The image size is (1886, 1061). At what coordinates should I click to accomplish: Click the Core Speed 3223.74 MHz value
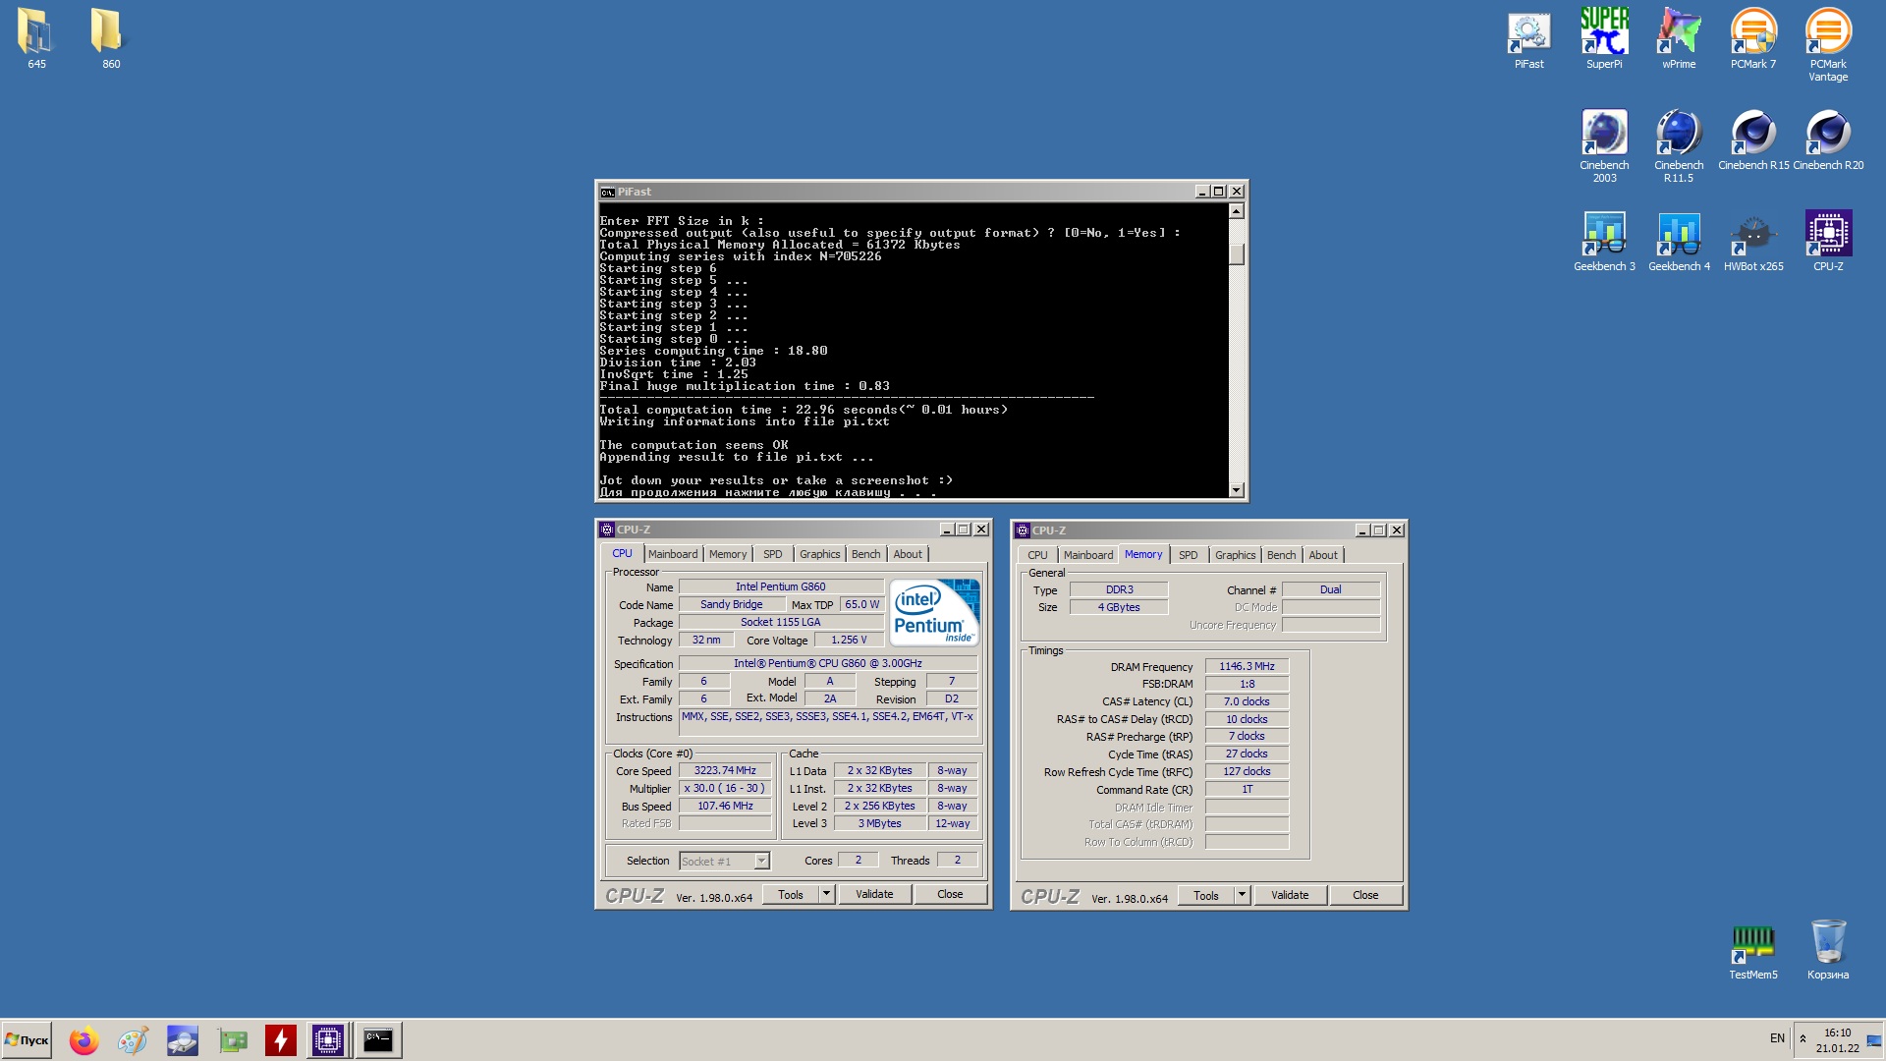(725, 771)
